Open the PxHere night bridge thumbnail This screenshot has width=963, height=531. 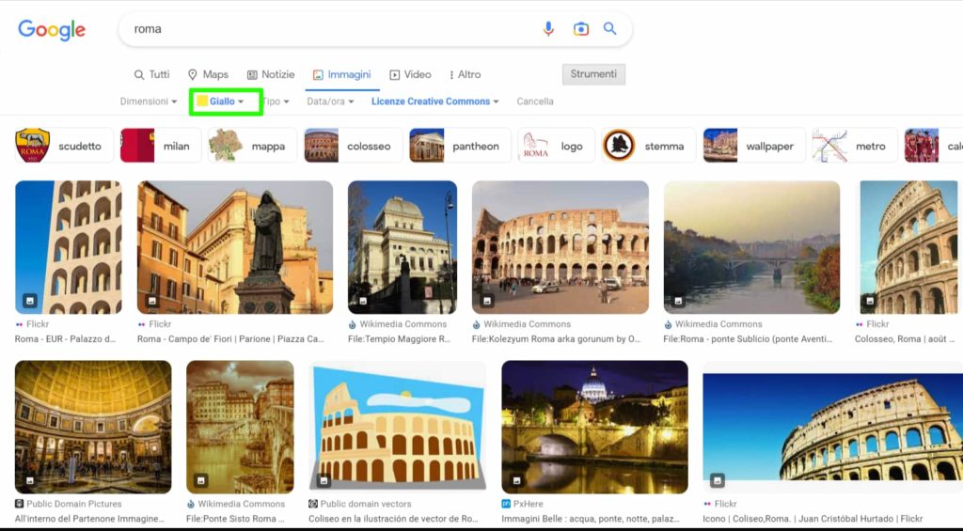tap(594, 427)
